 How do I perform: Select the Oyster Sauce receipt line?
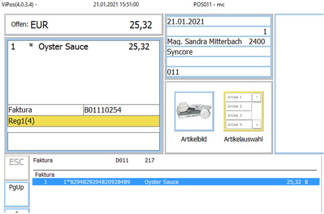click(83, 47)
